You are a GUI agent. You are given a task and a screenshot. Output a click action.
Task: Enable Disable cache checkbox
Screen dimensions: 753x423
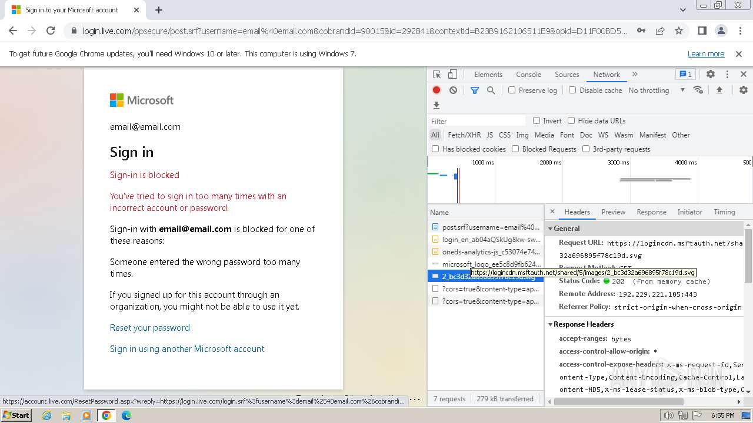click(x=572, y=90)
